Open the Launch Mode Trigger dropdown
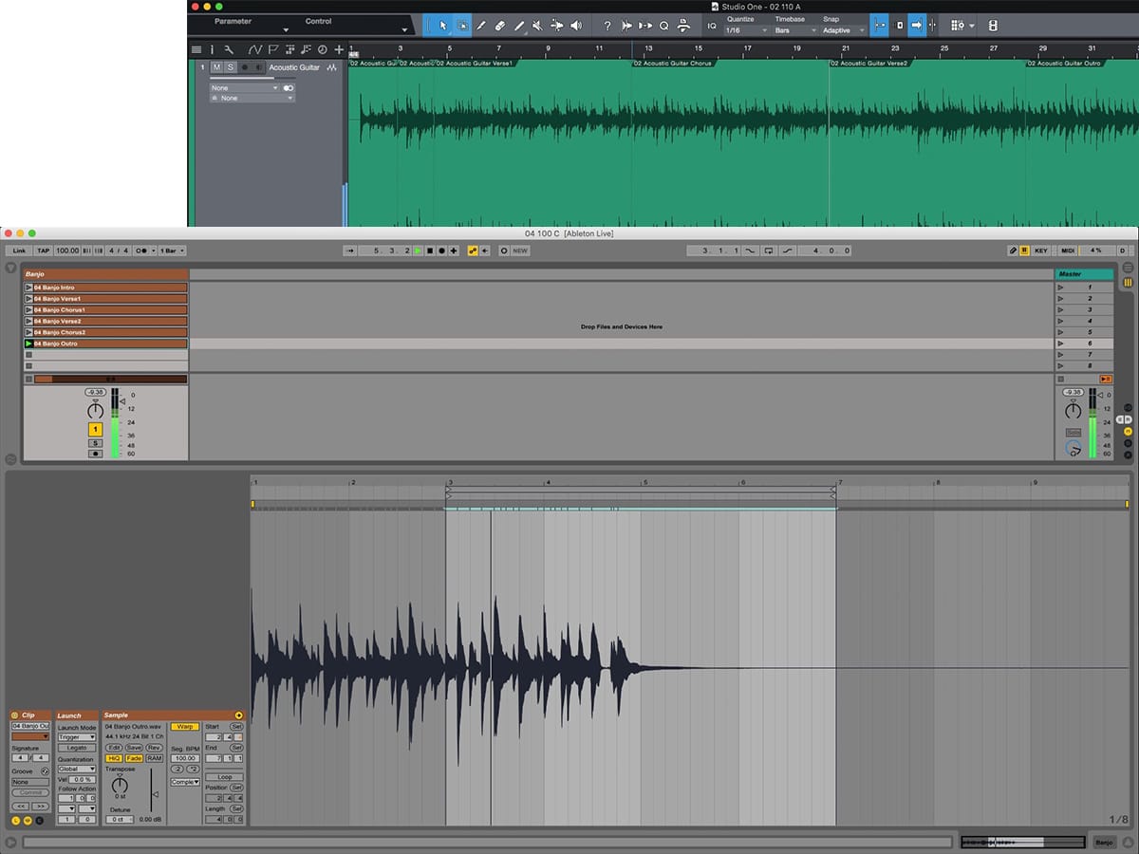 pos(77,736)
